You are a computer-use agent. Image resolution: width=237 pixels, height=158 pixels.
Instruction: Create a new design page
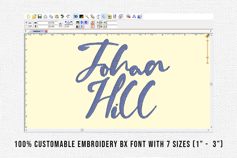click(28, 17)
